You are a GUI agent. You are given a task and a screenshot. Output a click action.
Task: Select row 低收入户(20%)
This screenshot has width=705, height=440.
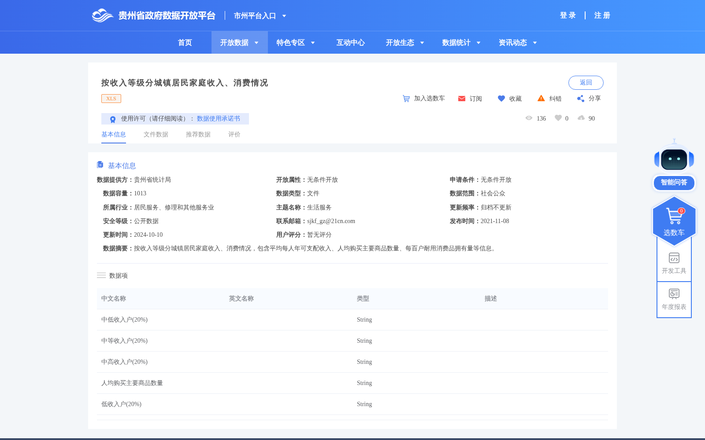pos(352,404)
